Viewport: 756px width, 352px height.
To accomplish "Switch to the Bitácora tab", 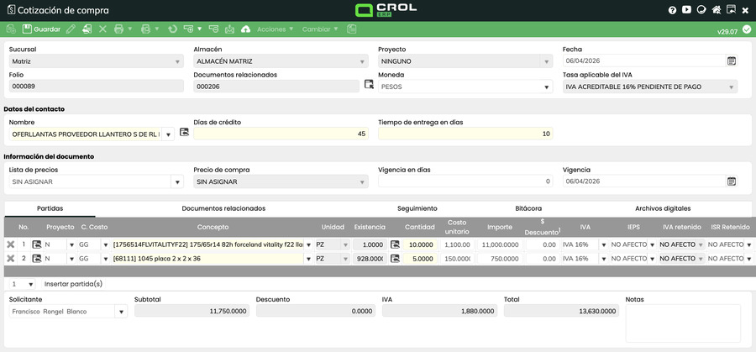I will click(x=528, y=208).
